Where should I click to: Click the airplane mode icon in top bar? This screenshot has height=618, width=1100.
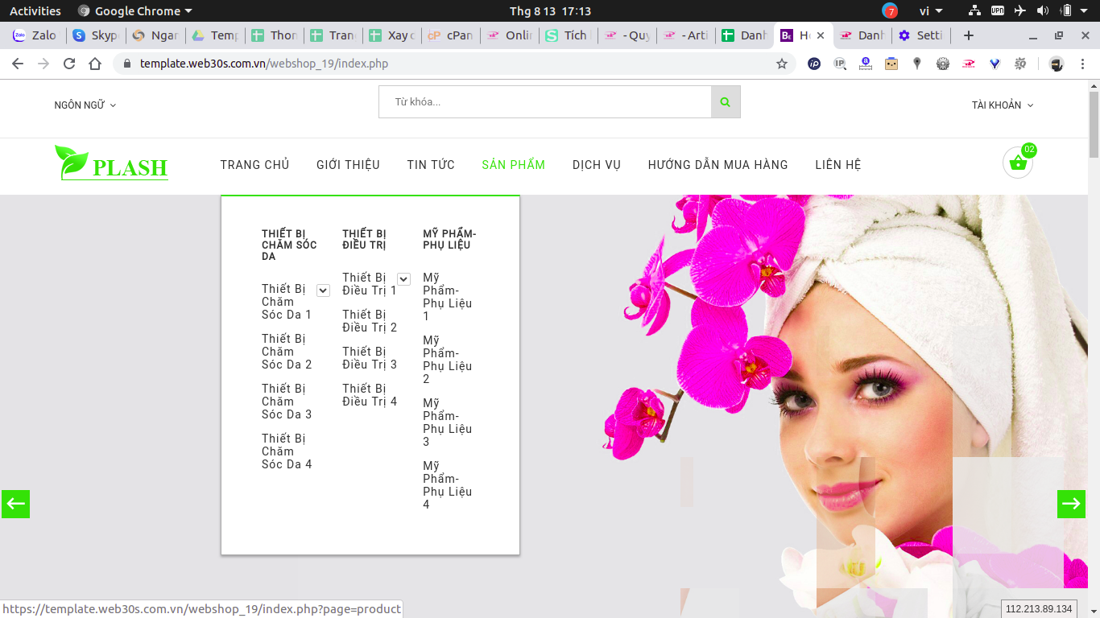(1020, 10)
